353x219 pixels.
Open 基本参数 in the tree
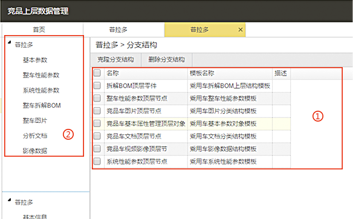(35, 60)
